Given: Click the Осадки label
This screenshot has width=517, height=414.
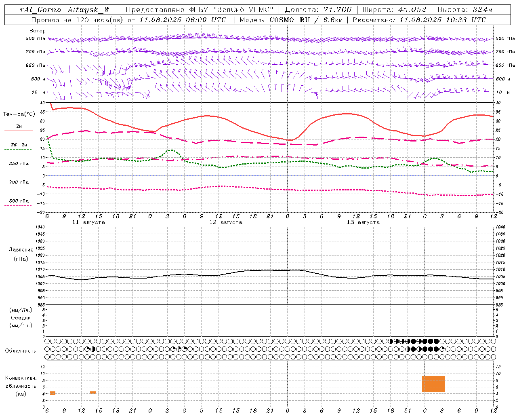Looking at the screenshot, I should click(x=21, y=318).
